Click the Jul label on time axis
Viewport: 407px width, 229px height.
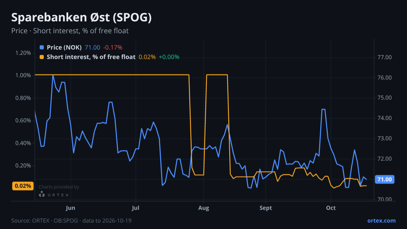pos(136,208)
